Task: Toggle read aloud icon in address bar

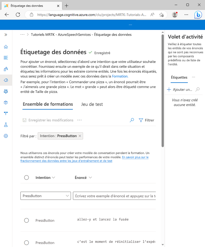Action: click(152, 15)
